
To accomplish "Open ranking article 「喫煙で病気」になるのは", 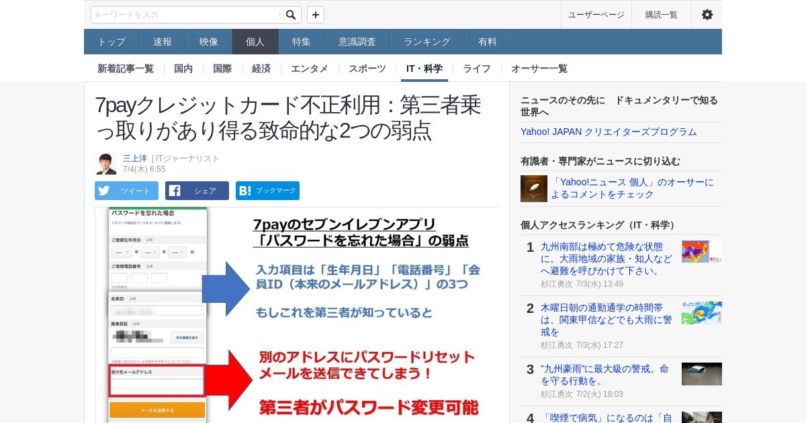I will [607, 418].
